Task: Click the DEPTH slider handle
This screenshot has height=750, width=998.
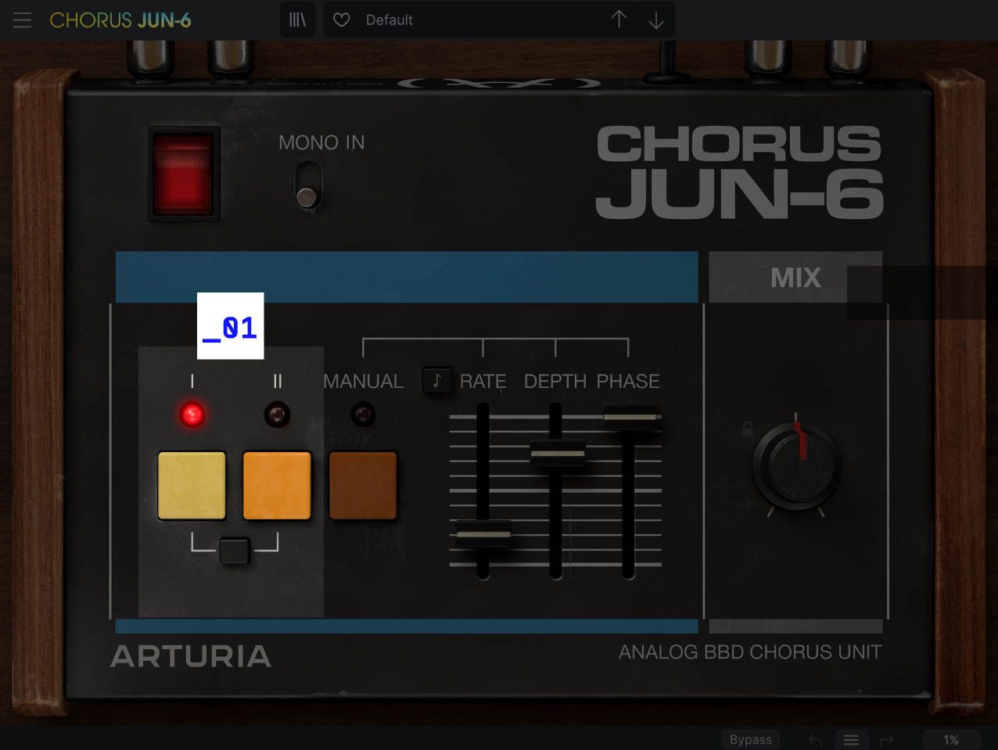Action: coord(557,454)
